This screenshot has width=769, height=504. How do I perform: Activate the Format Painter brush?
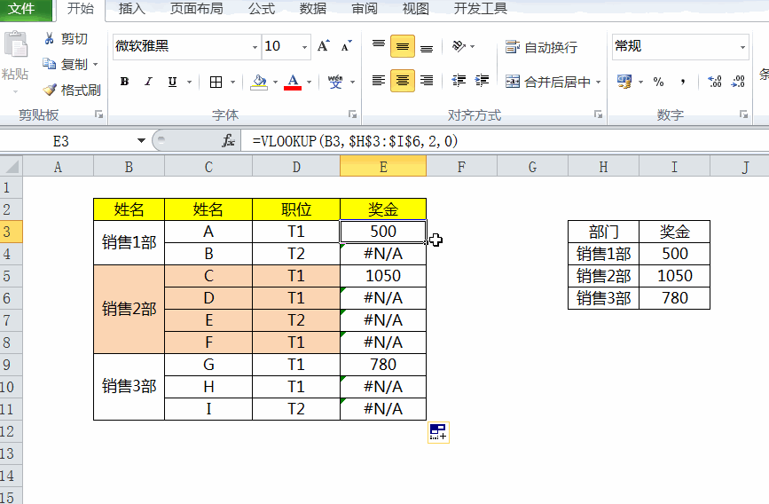tap(50, 90)
